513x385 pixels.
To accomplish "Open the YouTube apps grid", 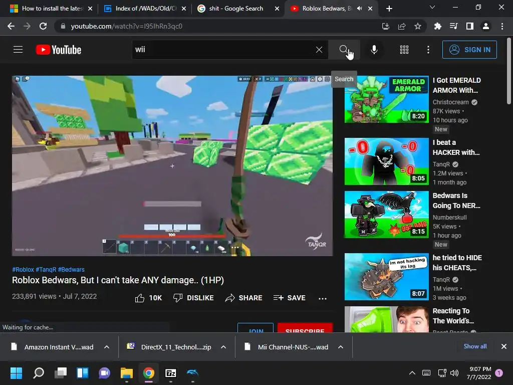I will point(404,50).
